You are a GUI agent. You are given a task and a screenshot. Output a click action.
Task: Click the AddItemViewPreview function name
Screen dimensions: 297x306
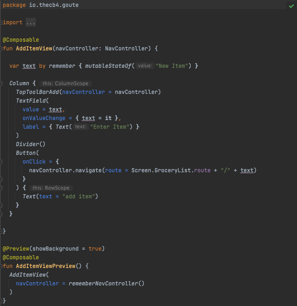[46, 266]
